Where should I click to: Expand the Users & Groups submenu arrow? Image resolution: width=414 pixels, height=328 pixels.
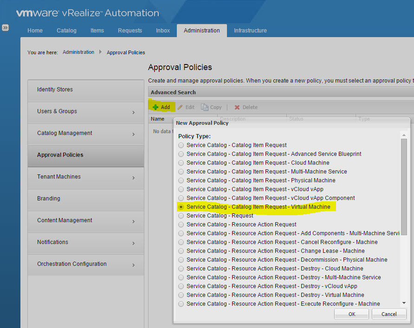coord(134,112)
